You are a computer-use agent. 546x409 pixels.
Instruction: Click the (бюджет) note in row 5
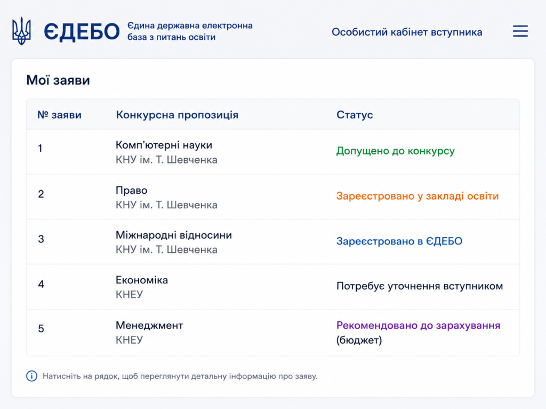pyautogui.click(x=359, y=340)
